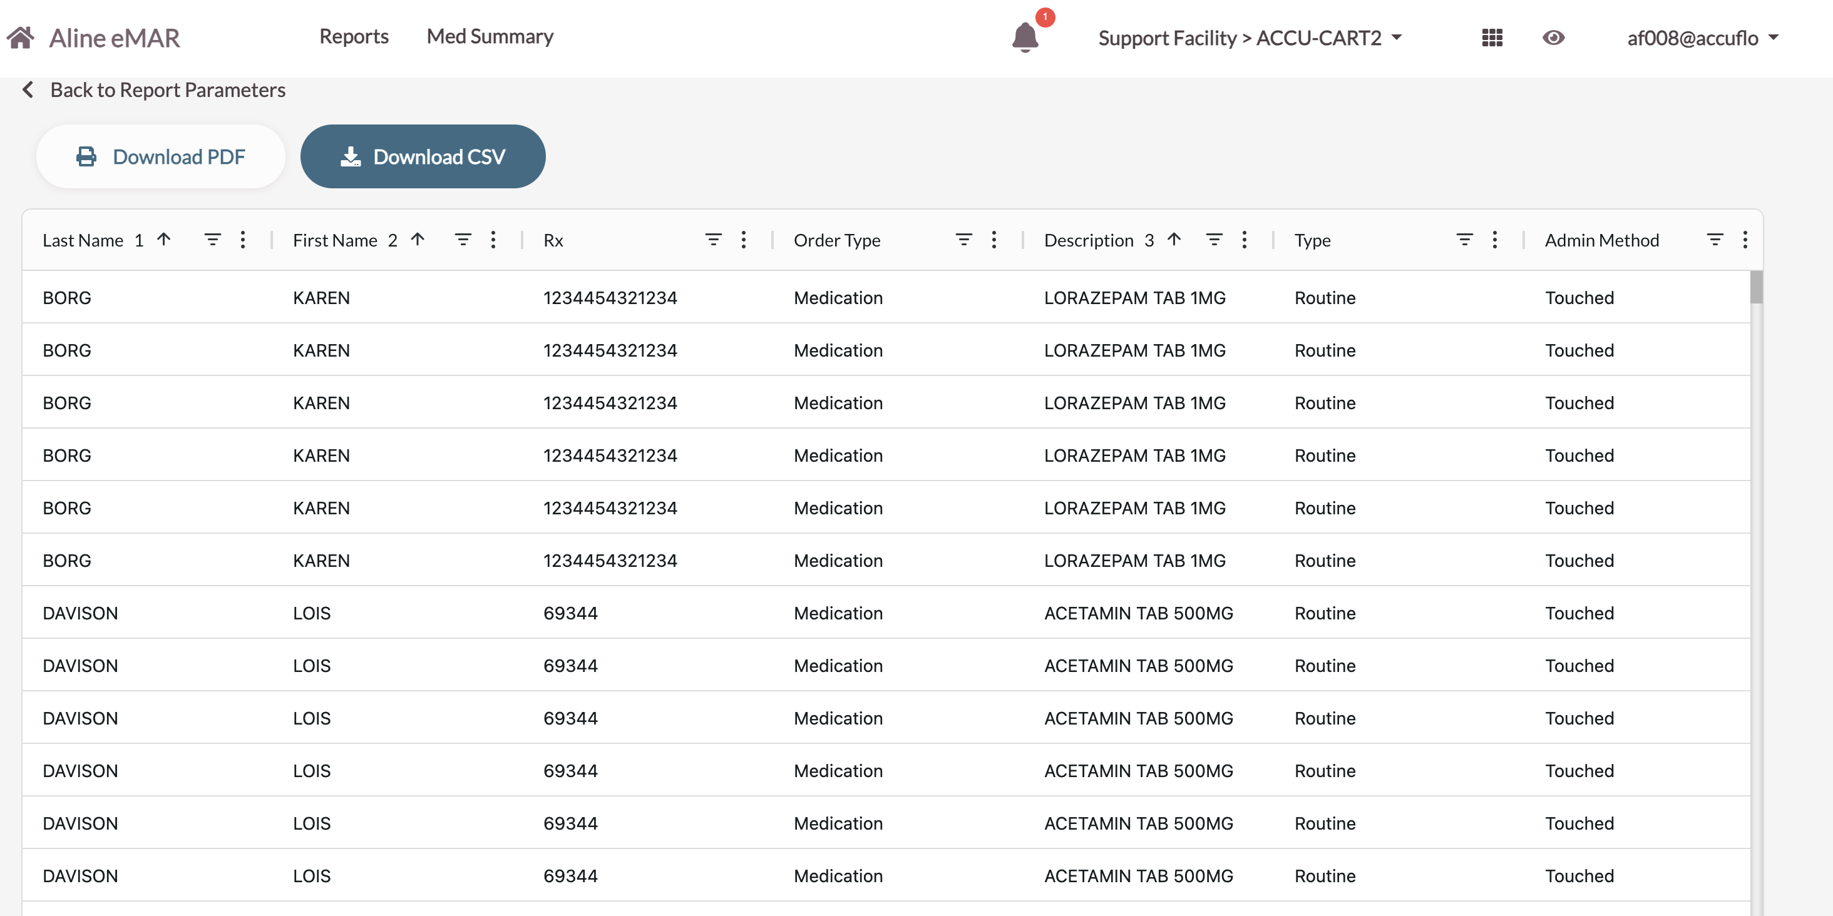Open three-dot menu for First Name column
Screen dimensions: 1833x916
pyautogui.click(x=493, y=240)
